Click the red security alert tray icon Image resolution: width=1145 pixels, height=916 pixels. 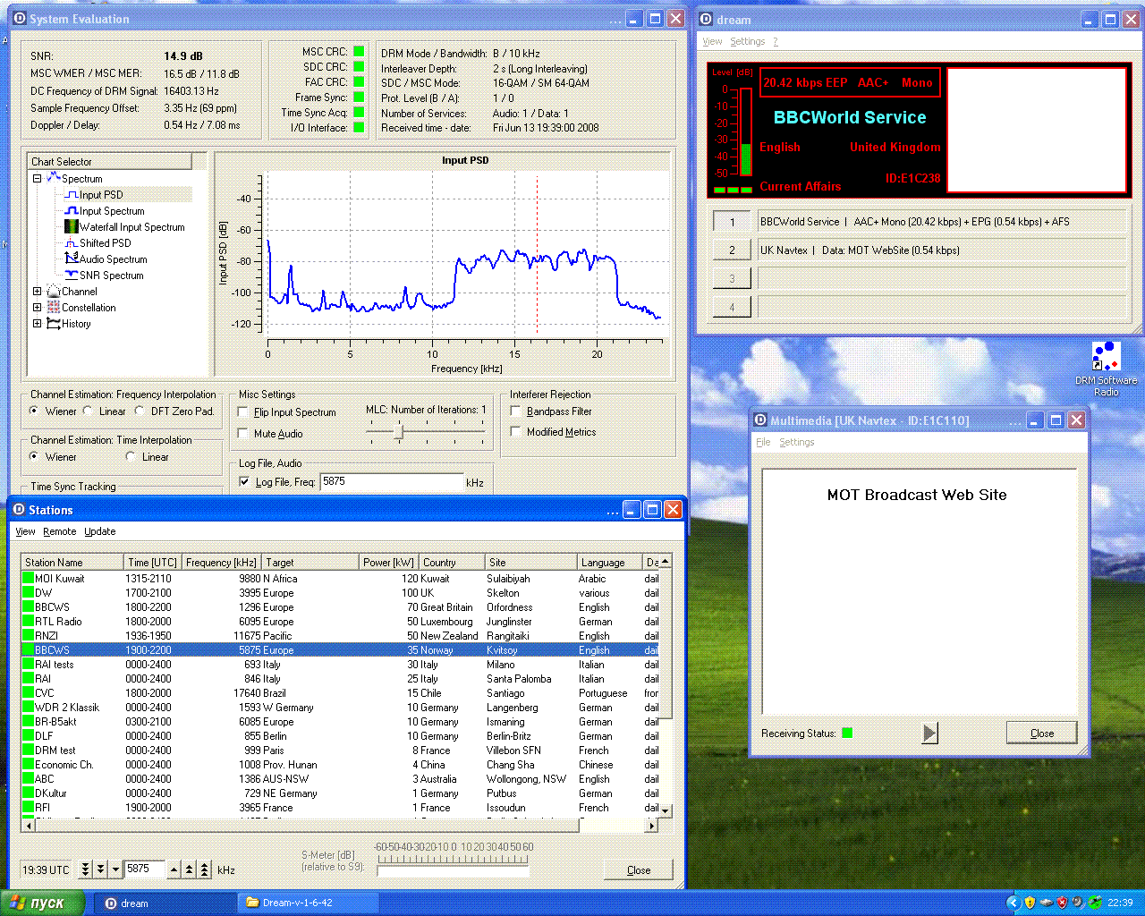coord(1062,903)
